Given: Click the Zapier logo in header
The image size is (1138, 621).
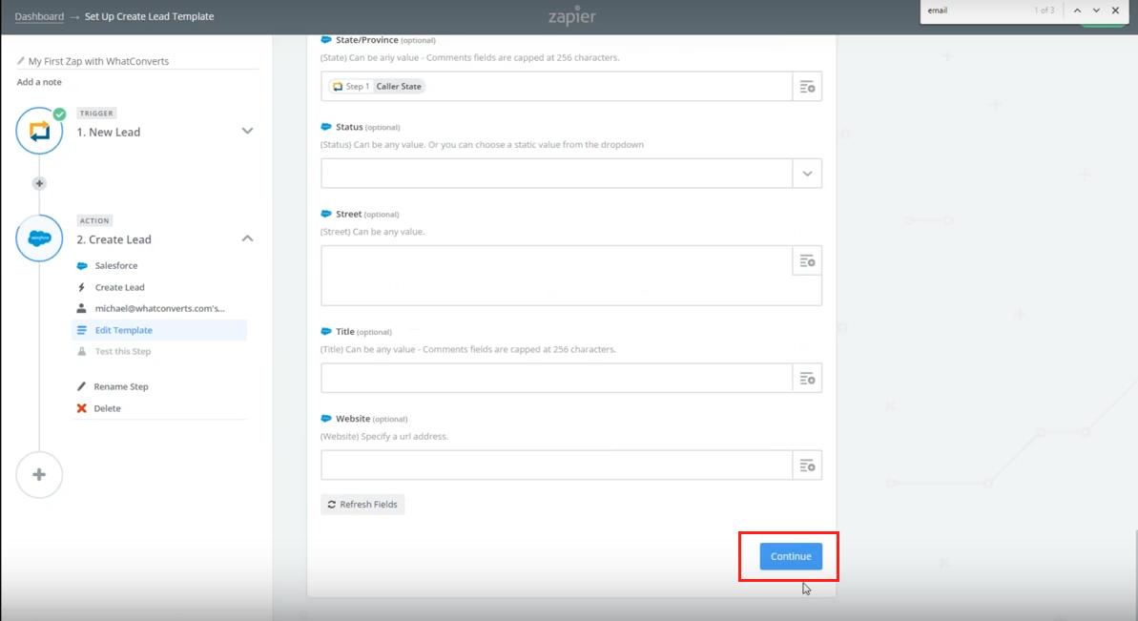Looking at the screenshot, I should 572,16.
